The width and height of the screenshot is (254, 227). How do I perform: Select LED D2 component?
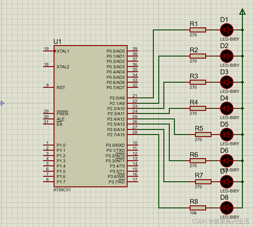click(227, 56)
